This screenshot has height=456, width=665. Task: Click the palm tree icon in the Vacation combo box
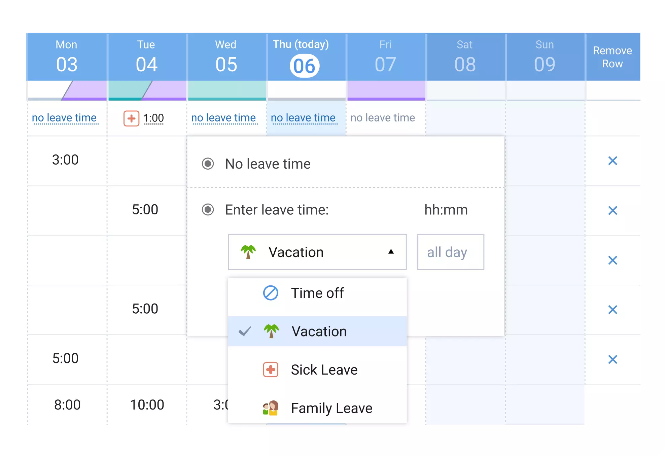(x=248, y=252)
